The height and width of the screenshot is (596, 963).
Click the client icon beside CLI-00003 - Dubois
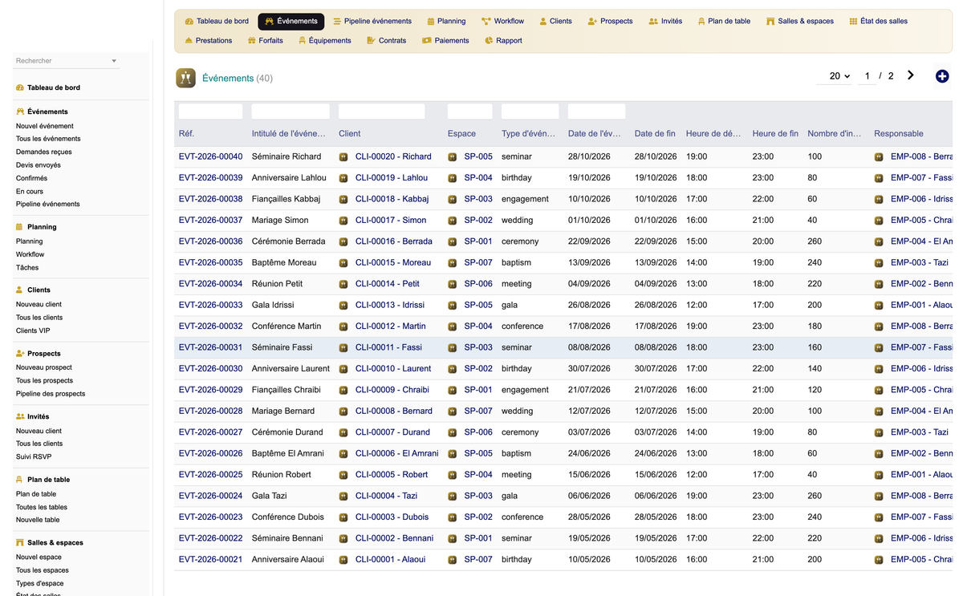[343, 517]
